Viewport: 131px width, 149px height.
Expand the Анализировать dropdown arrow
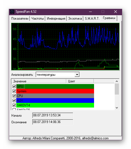tap(77, 75)
